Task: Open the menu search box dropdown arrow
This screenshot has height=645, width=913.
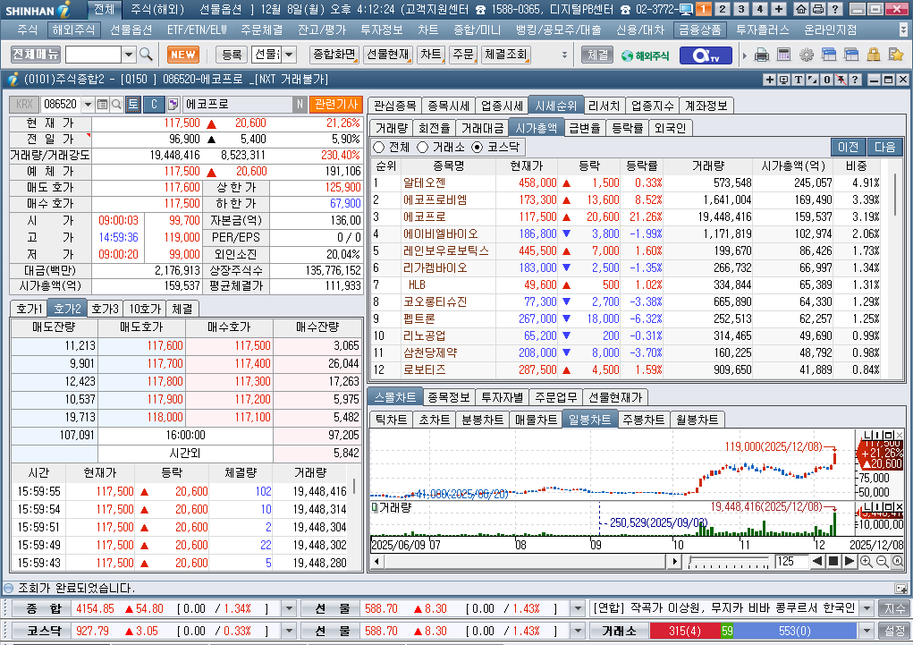Action: [129, 55]
